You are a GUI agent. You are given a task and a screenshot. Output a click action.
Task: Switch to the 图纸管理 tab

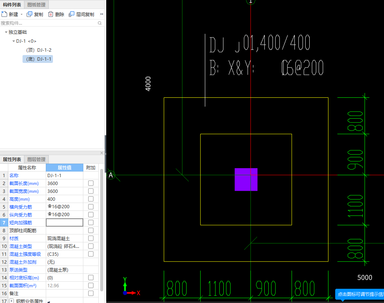point(36,4)
